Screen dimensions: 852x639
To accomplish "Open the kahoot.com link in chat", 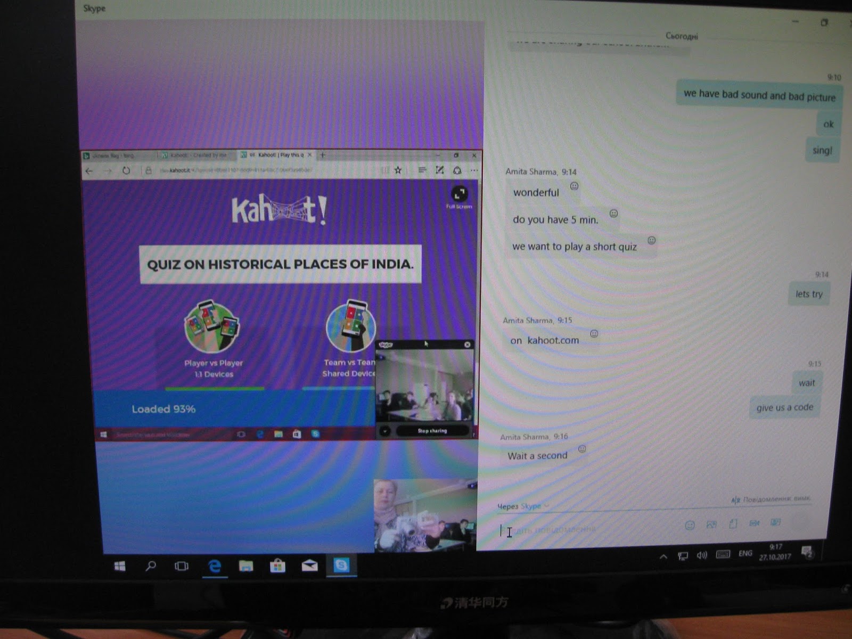I will pos(553,340).
